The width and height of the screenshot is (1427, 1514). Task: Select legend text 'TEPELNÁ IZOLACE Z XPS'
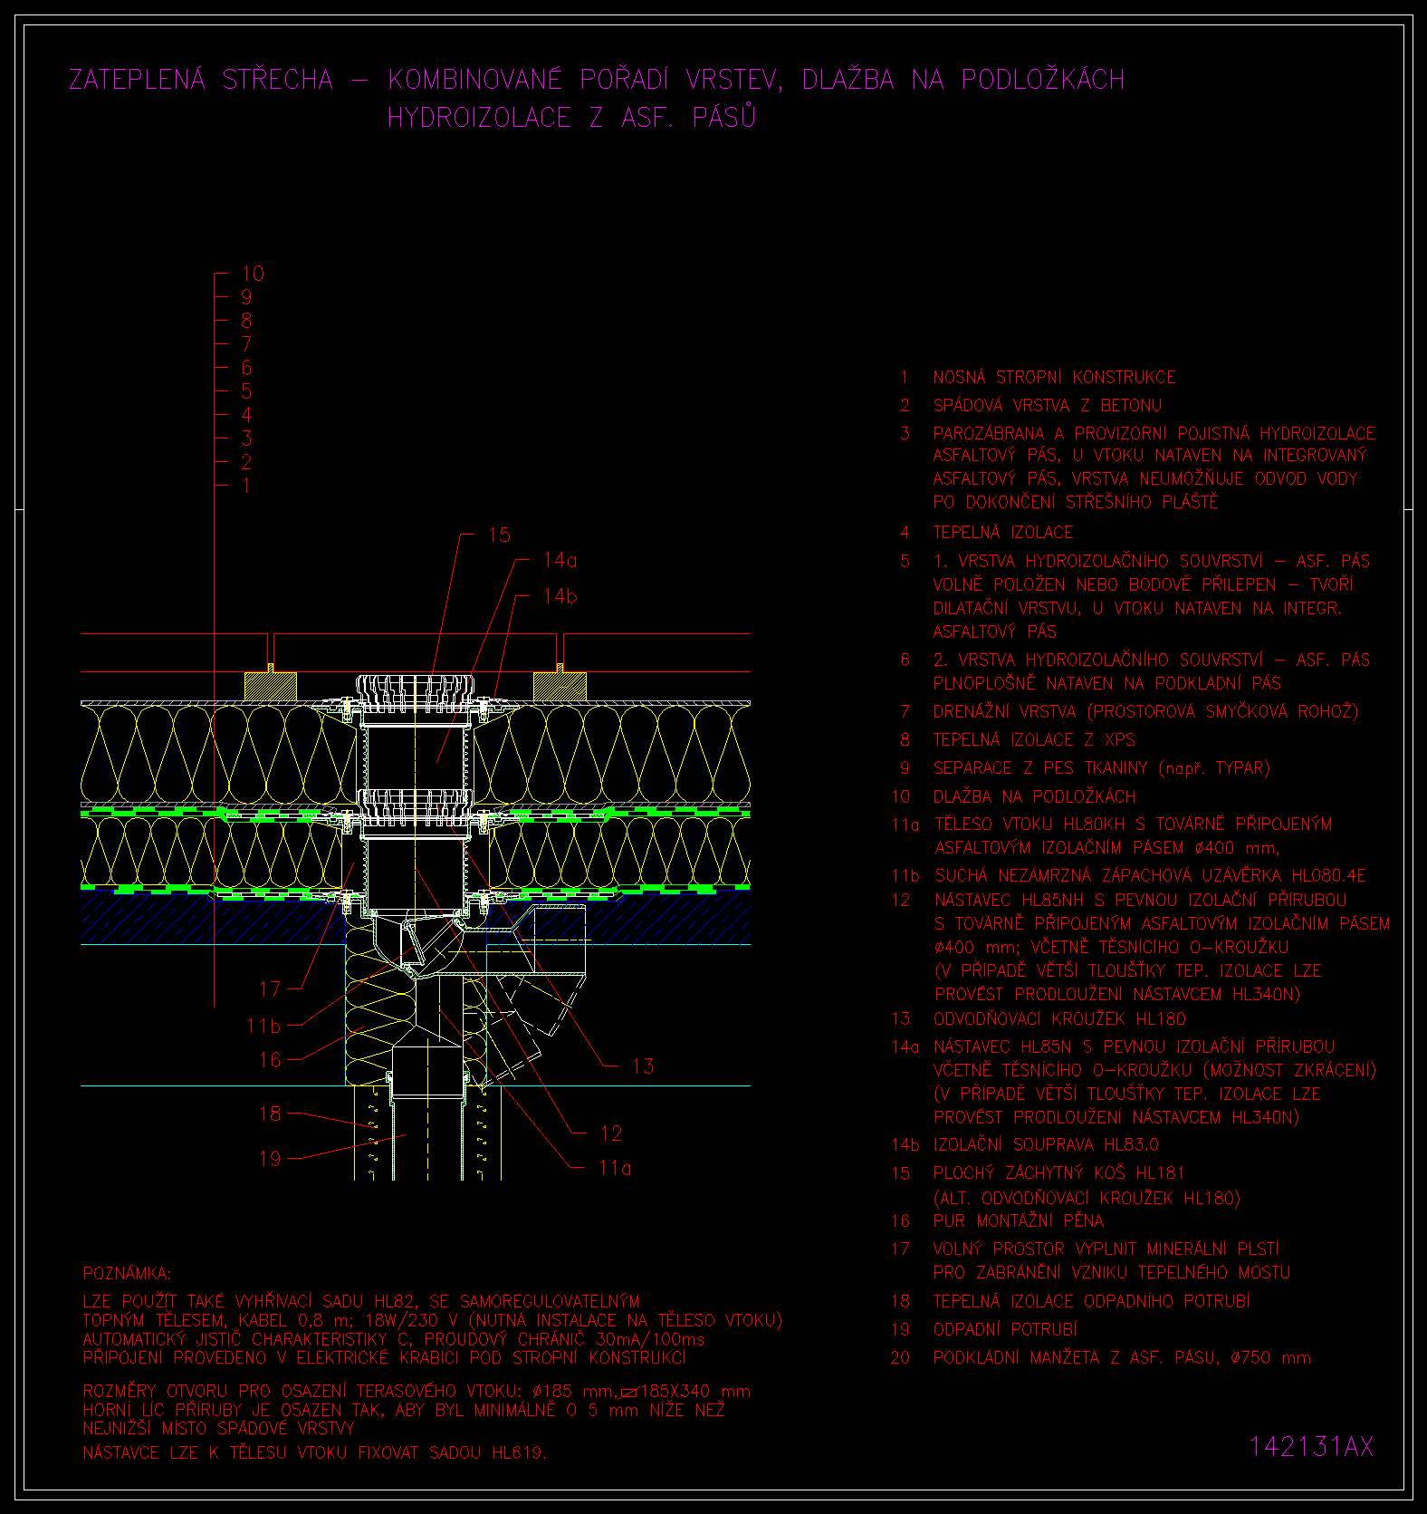click(1034, 739)
